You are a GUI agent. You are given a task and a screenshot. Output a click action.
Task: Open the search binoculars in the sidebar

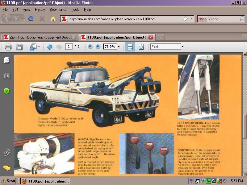(x=6, y=76)
